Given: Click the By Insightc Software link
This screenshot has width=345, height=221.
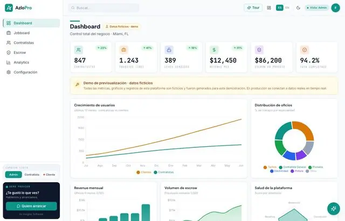Looking at the screenshot, I should pyautogui.click(x=31, y=214).
